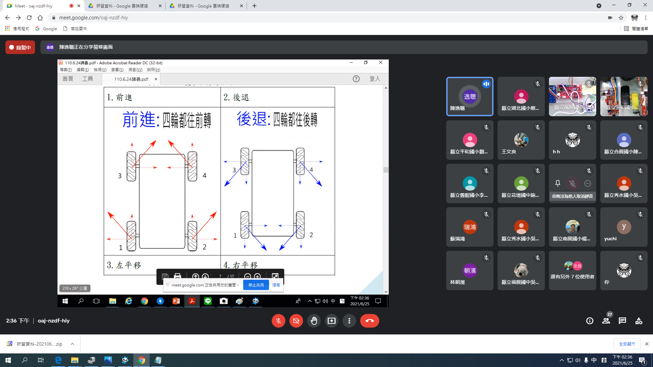Leave the call with red hang-up button
The image size is (653, 367).
click(x=369, y=321)
